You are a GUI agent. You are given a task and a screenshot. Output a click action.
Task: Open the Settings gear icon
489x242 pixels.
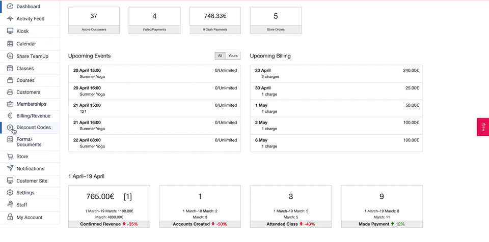[10, 193]
